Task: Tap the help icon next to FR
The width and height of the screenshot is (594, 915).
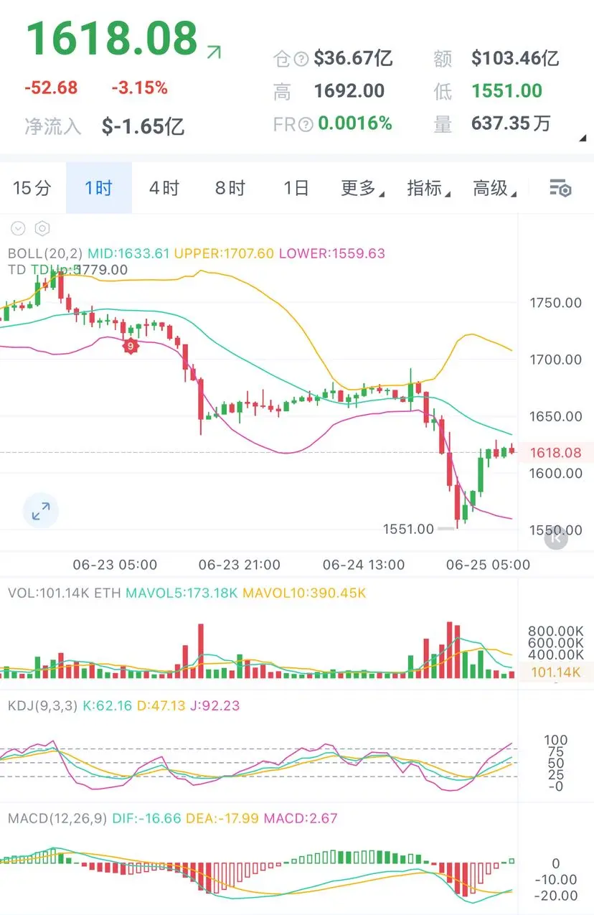Action: tap(306, 124)
